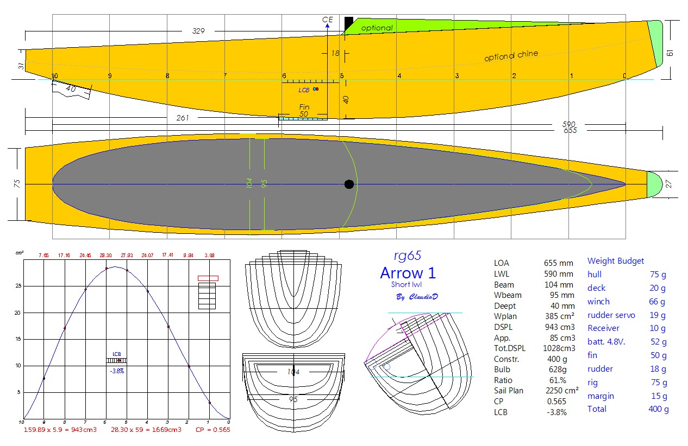Viewport: 688px width, 446px height.
Task: Click the "329" dimension in profile view
Action: tap(198, 31)
